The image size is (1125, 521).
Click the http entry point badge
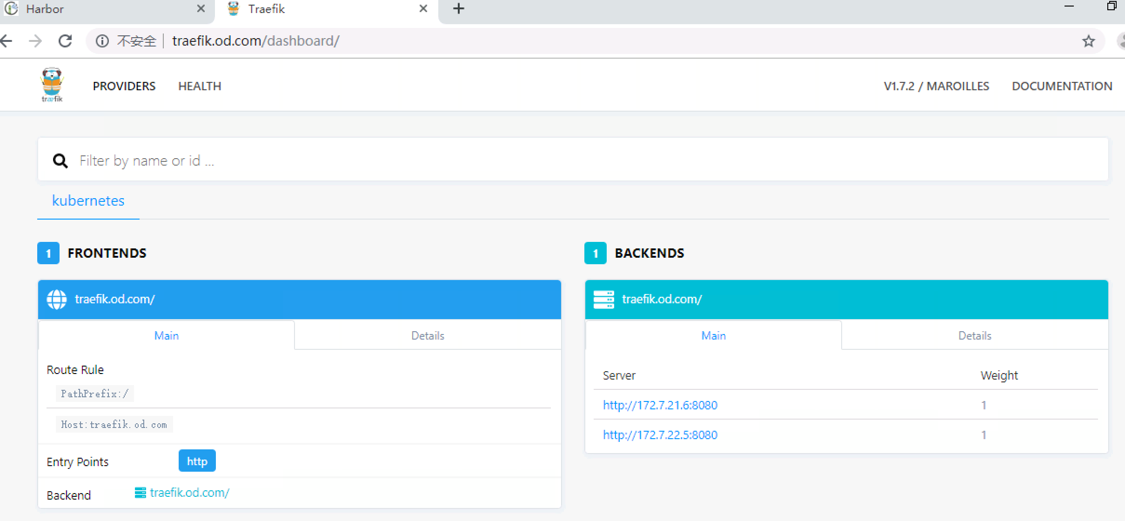click(x=197, y=461)
